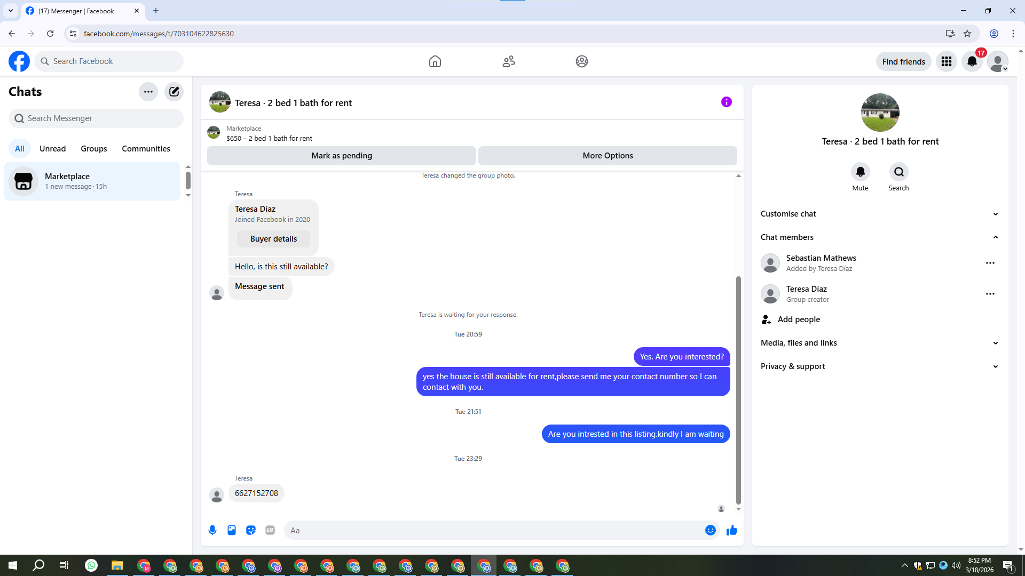
Task: Attach a file using the photo icon
Action: pos(232,530)
